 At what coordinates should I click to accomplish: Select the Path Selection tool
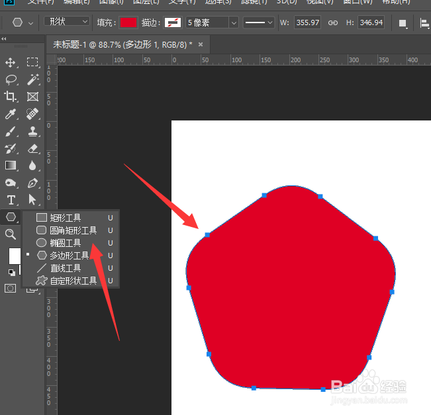tap(32, 200)
